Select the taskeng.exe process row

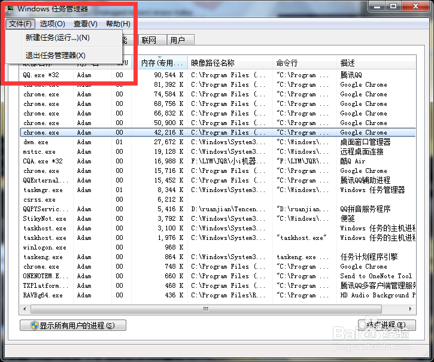217,257
